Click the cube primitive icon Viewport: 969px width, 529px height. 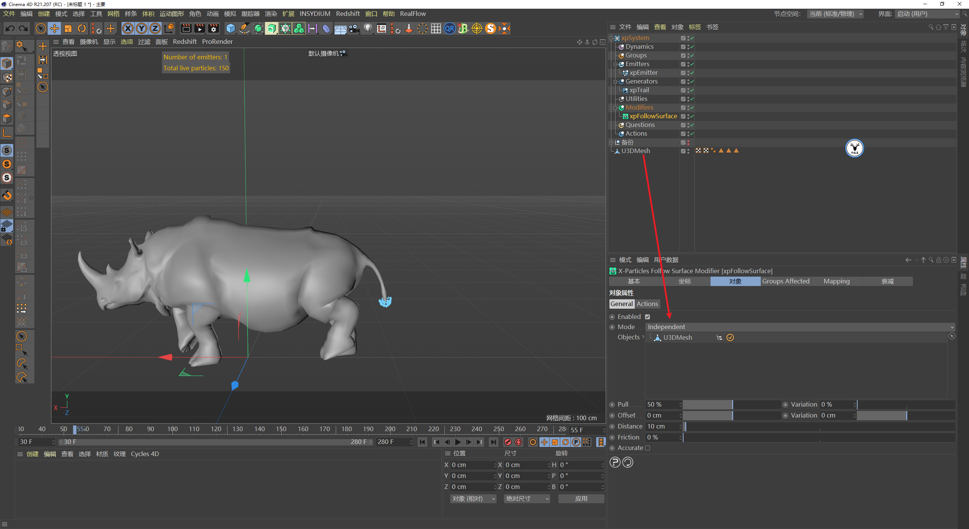(x=231, y=28)
